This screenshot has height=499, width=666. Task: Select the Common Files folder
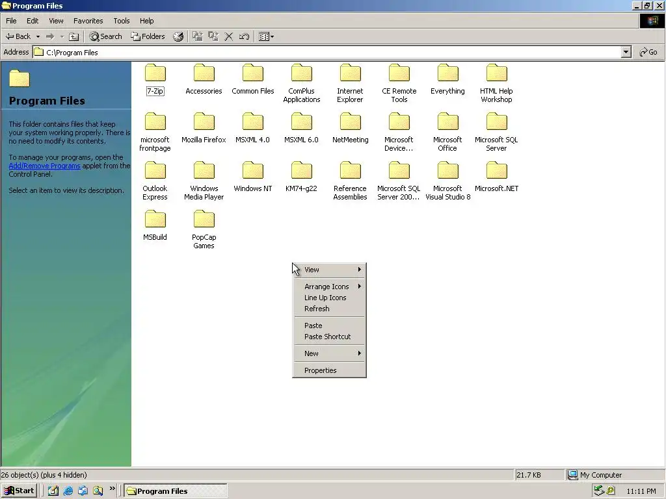click(x=253, y=80)
